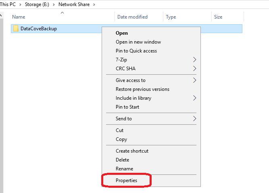Click the DataCoveBackup folder icon

(16, 29)
